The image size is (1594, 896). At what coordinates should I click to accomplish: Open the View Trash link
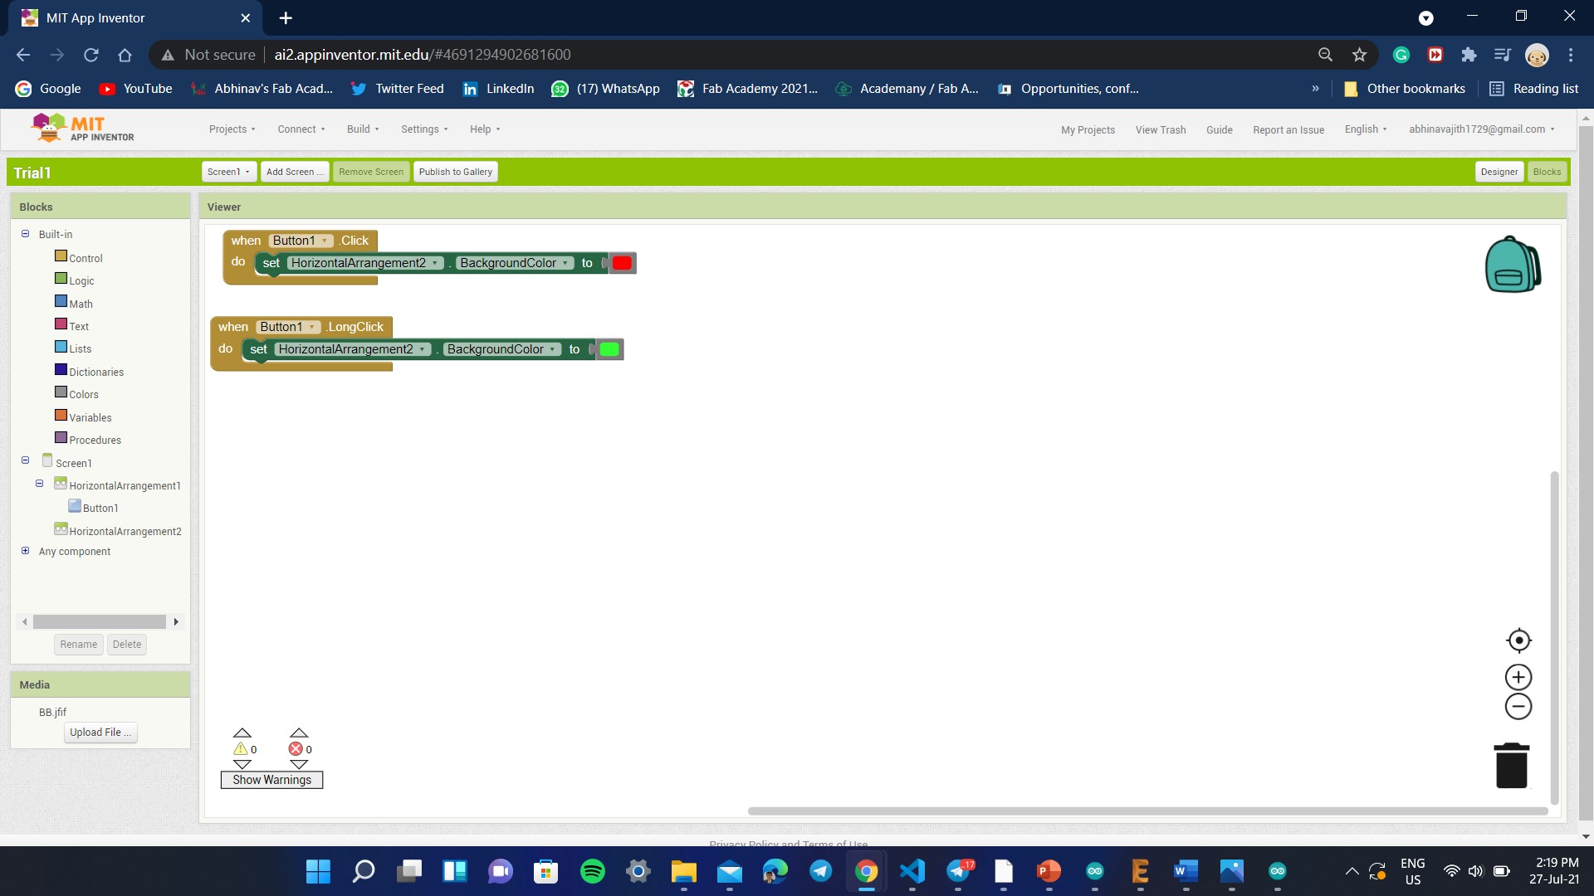(1161, 130)
